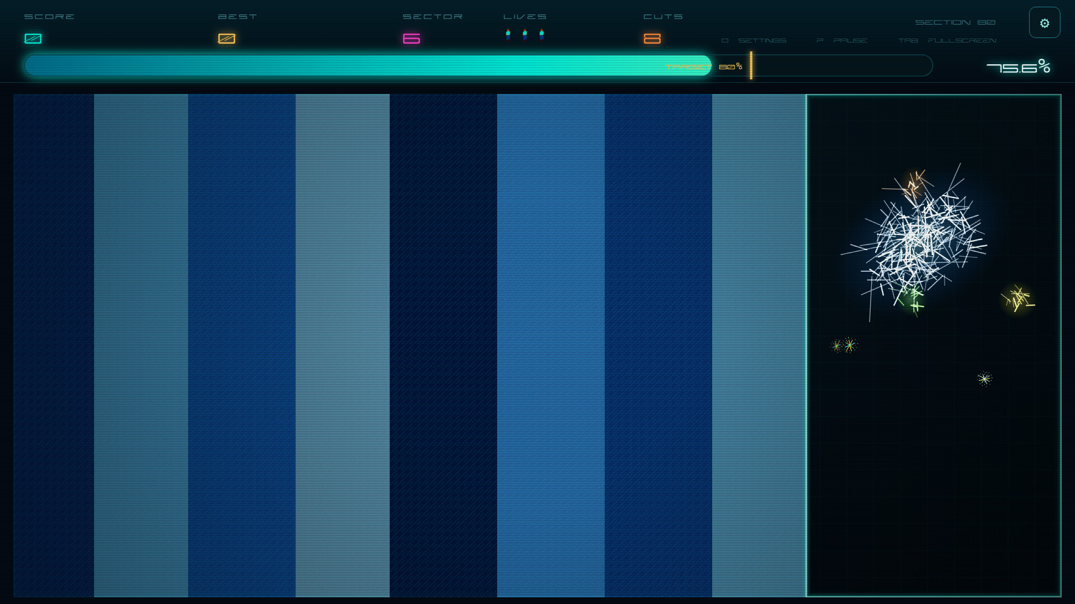This screenshot has height=604, width=1075.
Task: Click the lone white starburst spark
Action: click(x=984, y=379)
